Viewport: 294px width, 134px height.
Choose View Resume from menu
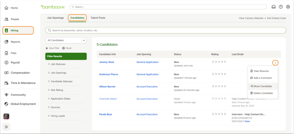[263, 71]
